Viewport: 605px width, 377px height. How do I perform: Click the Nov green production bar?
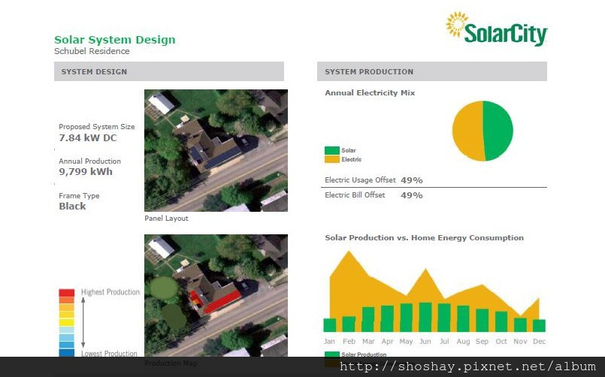point(521,325)
